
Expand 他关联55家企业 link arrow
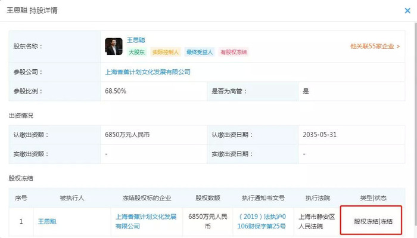pyautogui.click(x=375, y=47)
